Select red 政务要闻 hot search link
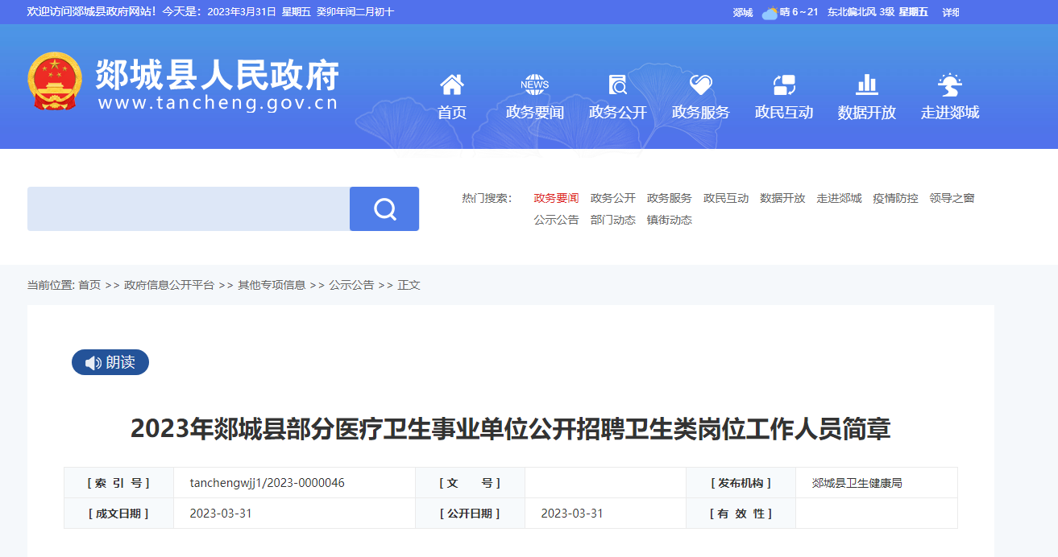The image size is (1058, 557). click(x=556, y=198)
